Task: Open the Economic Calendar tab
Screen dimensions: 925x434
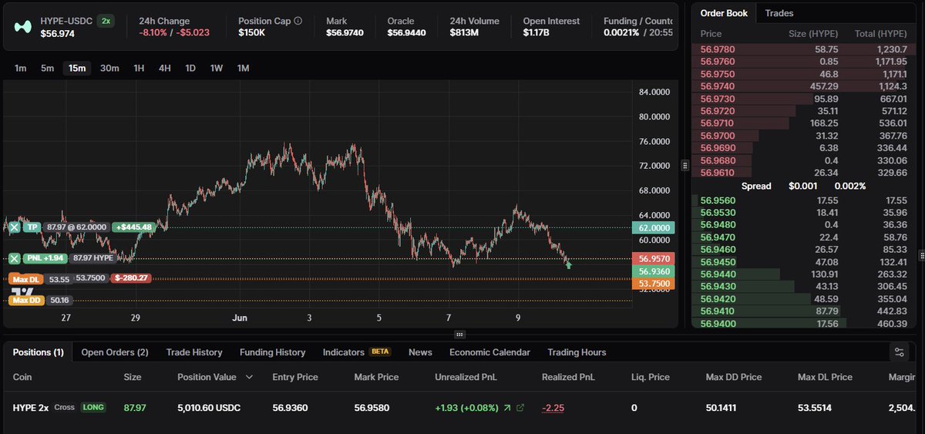Action: pyautogui.click(x=489, y=352)
